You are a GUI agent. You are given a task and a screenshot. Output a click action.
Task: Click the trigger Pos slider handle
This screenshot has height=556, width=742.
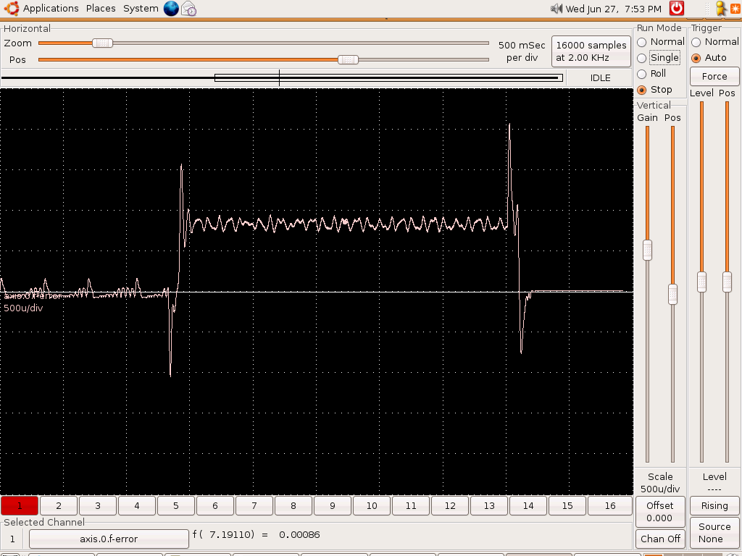(x=728, y=282)
